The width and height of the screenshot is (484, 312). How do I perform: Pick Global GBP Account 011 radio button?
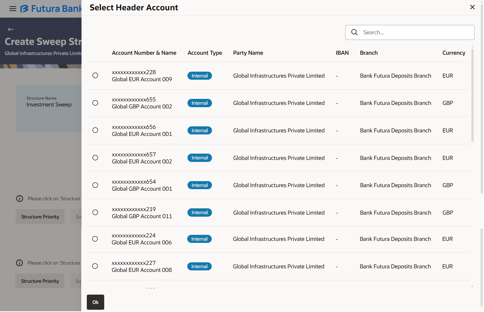tap(95, 212)
